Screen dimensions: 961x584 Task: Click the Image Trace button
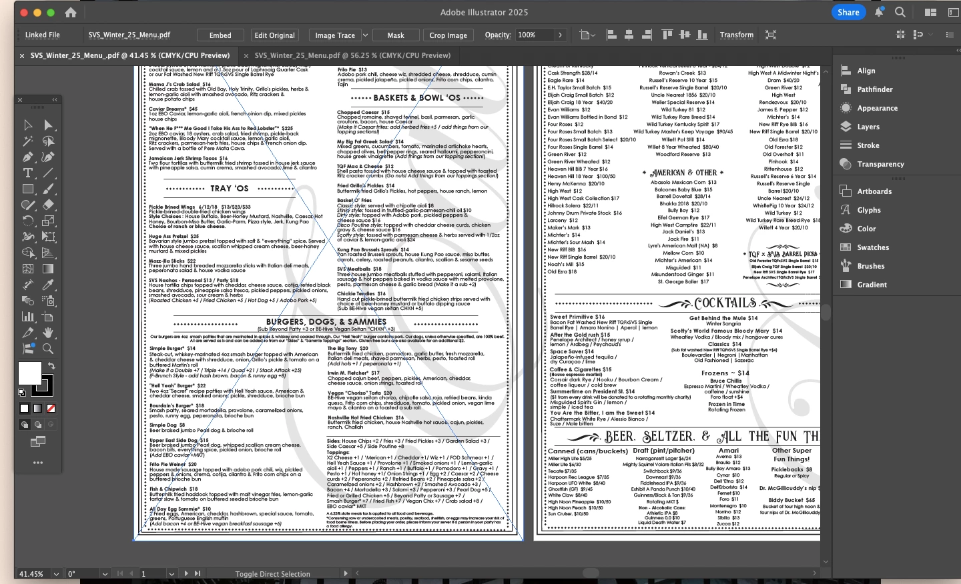[x=335, y=35]
